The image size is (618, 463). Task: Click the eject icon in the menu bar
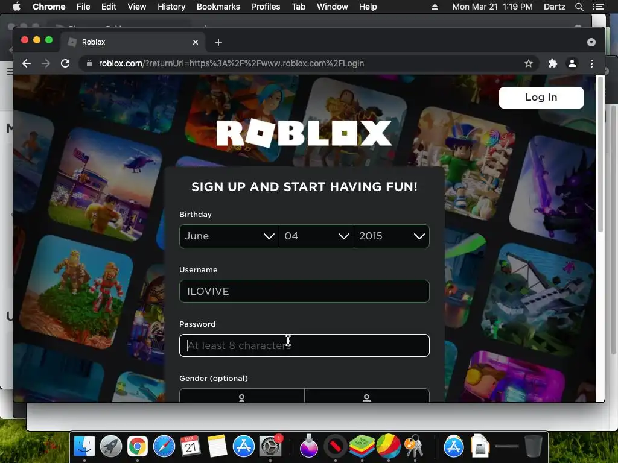(x=435, y=7)
